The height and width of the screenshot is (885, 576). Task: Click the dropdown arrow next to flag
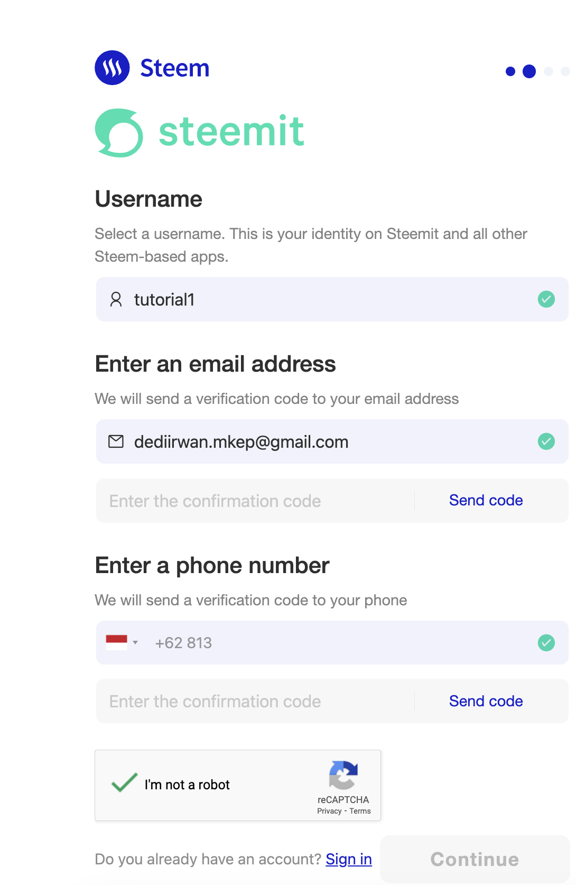[x=135, y=643]
